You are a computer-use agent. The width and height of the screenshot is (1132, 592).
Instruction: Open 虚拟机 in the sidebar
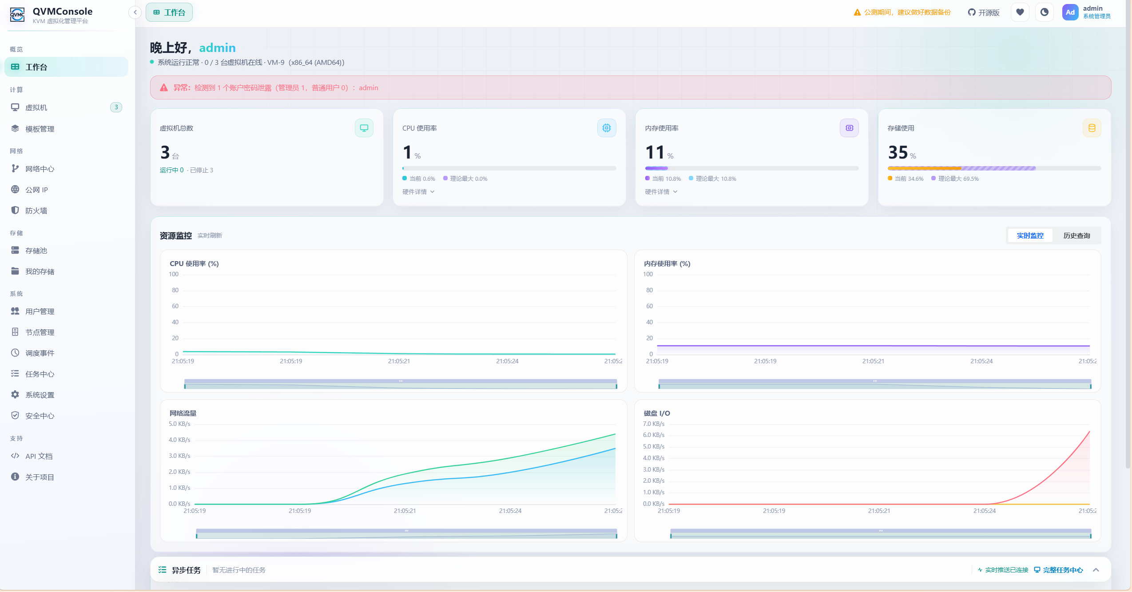pyautogui.click(x=67, y=107)
